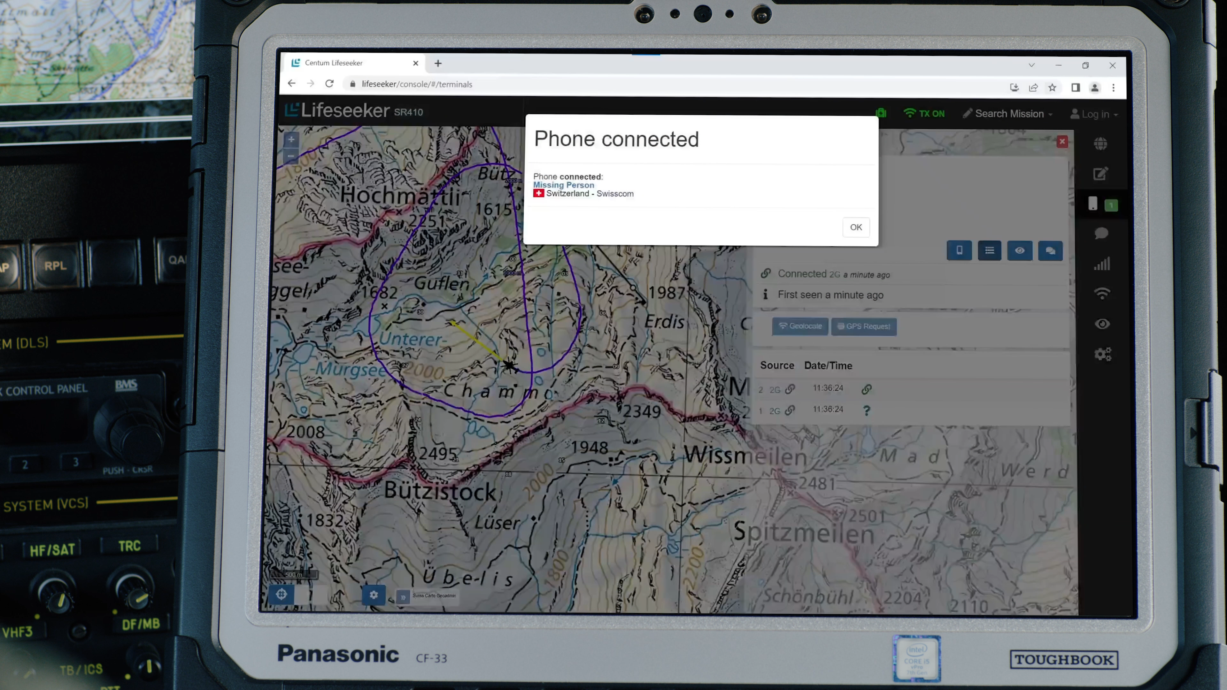
Task: Open the signal strength bars sidebar icon
Action: point(1102,264)
